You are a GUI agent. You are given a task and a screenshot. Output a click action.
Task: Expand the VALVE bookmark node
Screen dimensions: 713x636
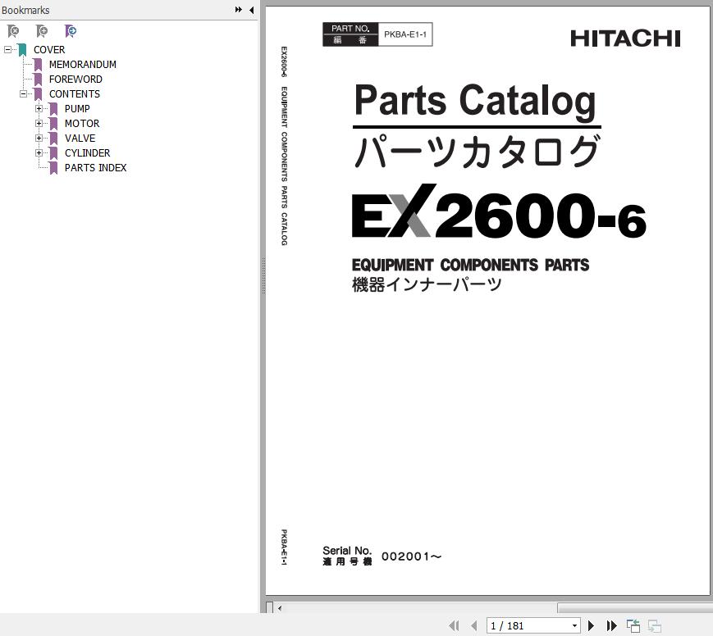[x=39, y=138]
